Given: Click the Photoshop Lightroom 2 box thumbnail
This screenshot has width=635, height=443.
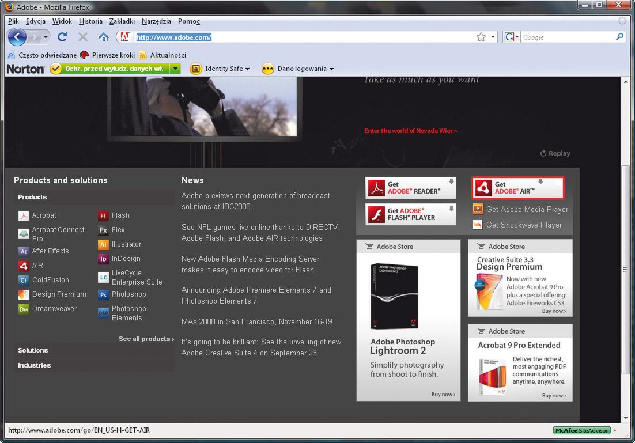Looking at the screenshot, I should pyautogui.click(x=395, y=296).
